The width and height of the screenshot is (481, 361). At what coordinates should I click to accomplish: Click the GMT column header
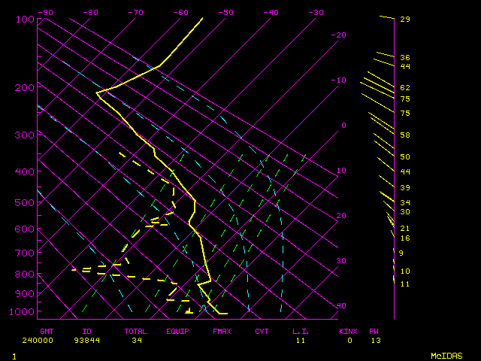pos(47,331)
